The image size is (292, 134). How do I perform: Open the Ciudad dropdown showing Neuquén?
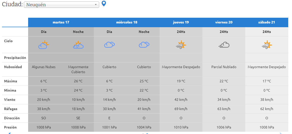(62, 5)
